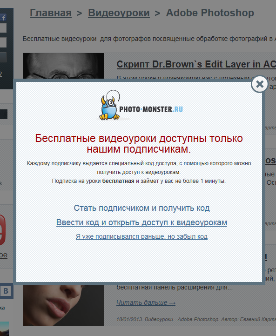The width and height of the screenshot is (276, 336).
Task: Click 'Читать дальше →' link at bottom
Action: click(146, 302)
